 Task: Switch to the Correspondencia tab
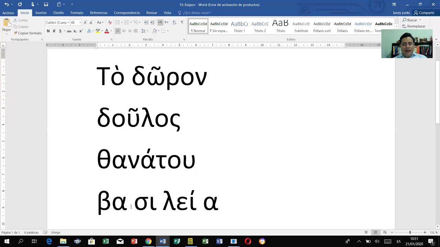(127, 13)
